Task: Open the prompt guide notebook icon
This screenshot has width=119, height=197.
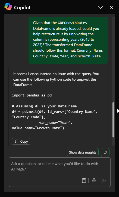Action: 84,181
